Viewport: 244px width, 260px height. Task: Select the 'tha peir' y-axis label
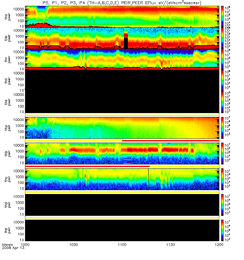click(x=7, y=128)
